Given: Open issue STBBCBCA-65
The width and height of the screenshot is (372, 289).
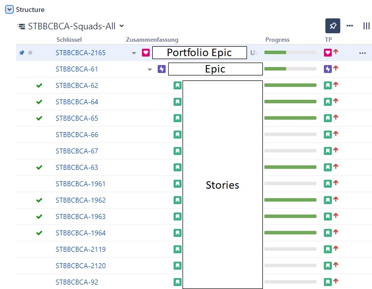Looking at the screenshot, I should 76,118.
